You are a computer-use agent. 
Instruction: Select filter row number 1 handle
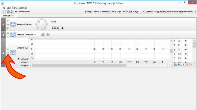click(3, 24)
